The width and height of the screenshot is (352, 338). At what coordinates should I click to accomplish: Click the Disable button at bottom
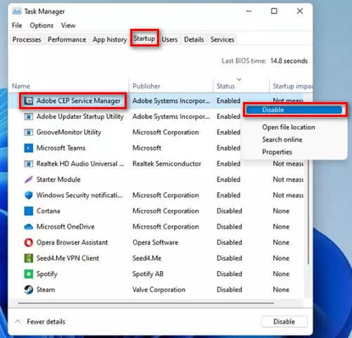[x=284, y=322]
